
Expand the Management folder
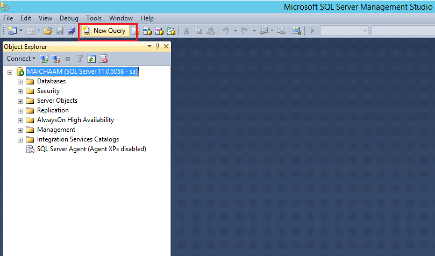coord(20,130)
